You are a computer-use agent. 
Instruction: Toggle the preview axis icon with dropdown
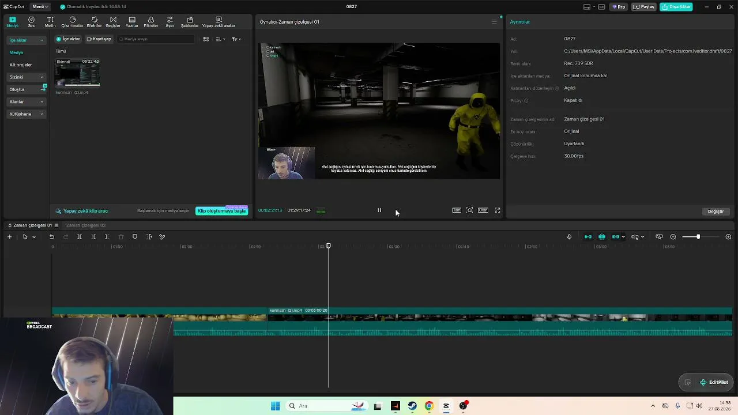pos(637,237)
